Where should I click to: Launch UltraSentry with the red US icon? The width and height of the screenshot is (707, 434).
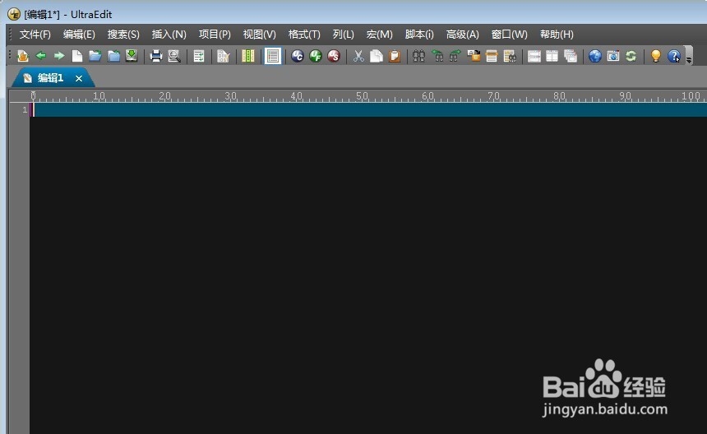point(334,56)
